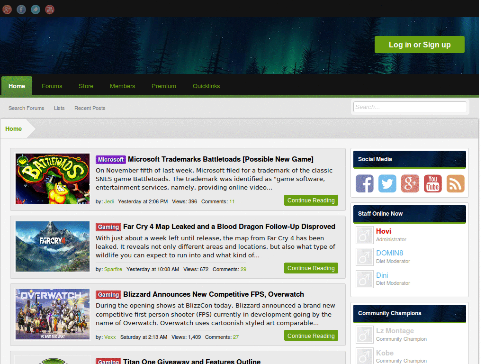Click 'Yesterday at 10:08 AM' timestamp
Screen dimensions: 485x364
tap(153, 269)
